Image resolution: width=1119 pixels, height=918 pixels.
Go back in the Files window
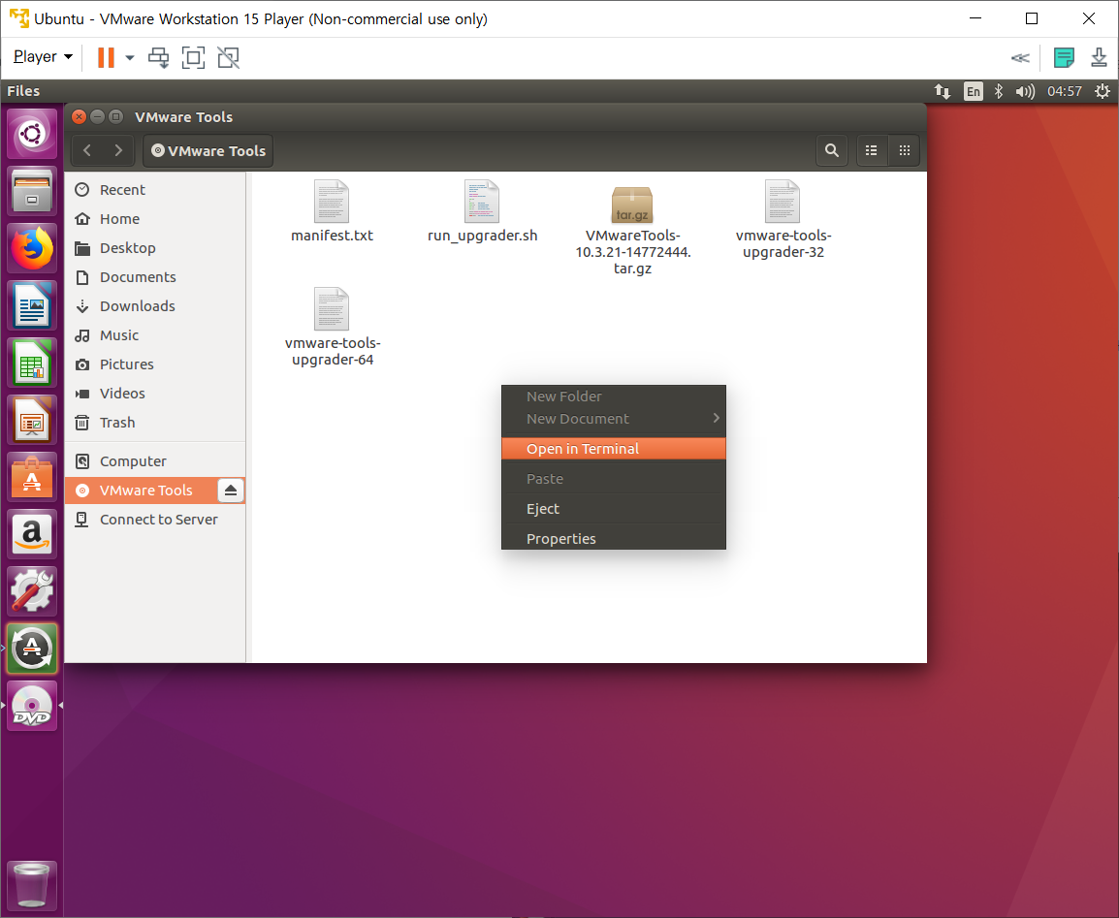pos(88,150)
